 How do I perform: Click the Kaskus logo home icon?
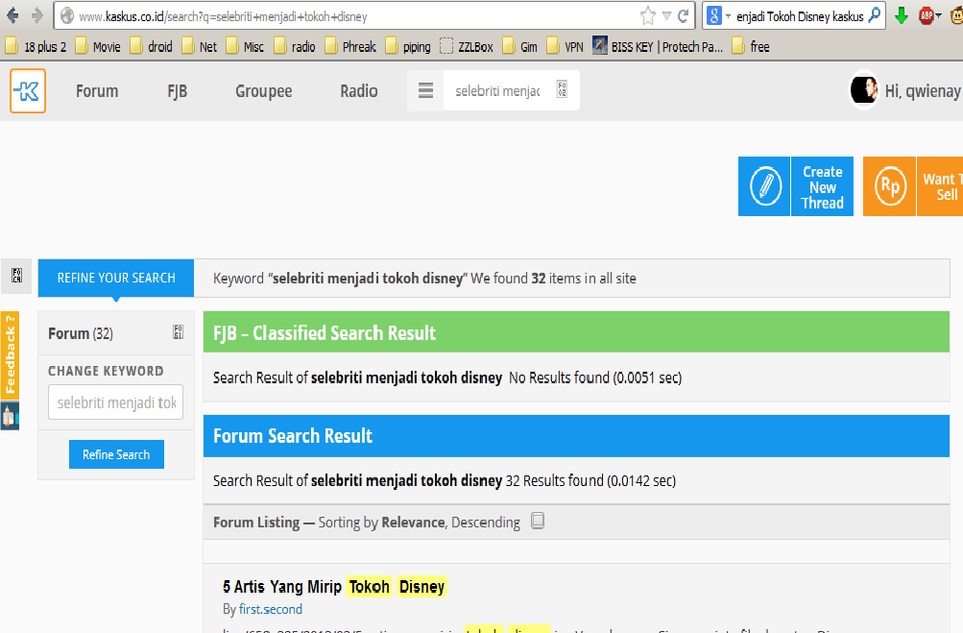click(28, 91)
